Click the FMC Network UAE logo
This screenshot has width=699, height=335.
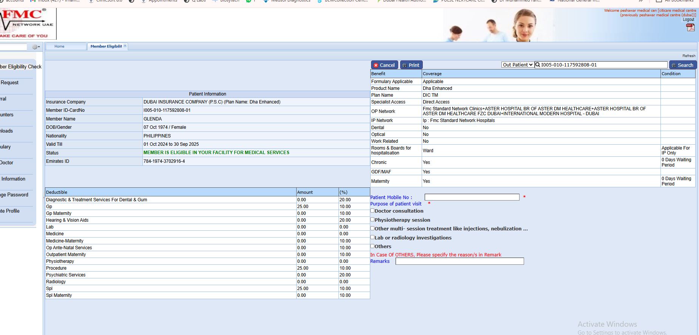26,23
